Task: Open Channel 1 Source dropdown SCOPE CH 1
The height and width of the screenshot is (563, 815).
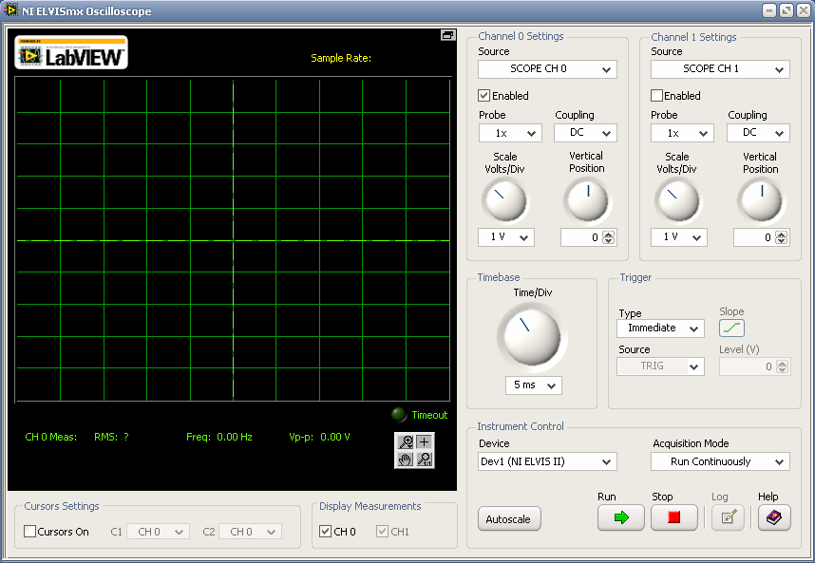Action: coord(720,69)
